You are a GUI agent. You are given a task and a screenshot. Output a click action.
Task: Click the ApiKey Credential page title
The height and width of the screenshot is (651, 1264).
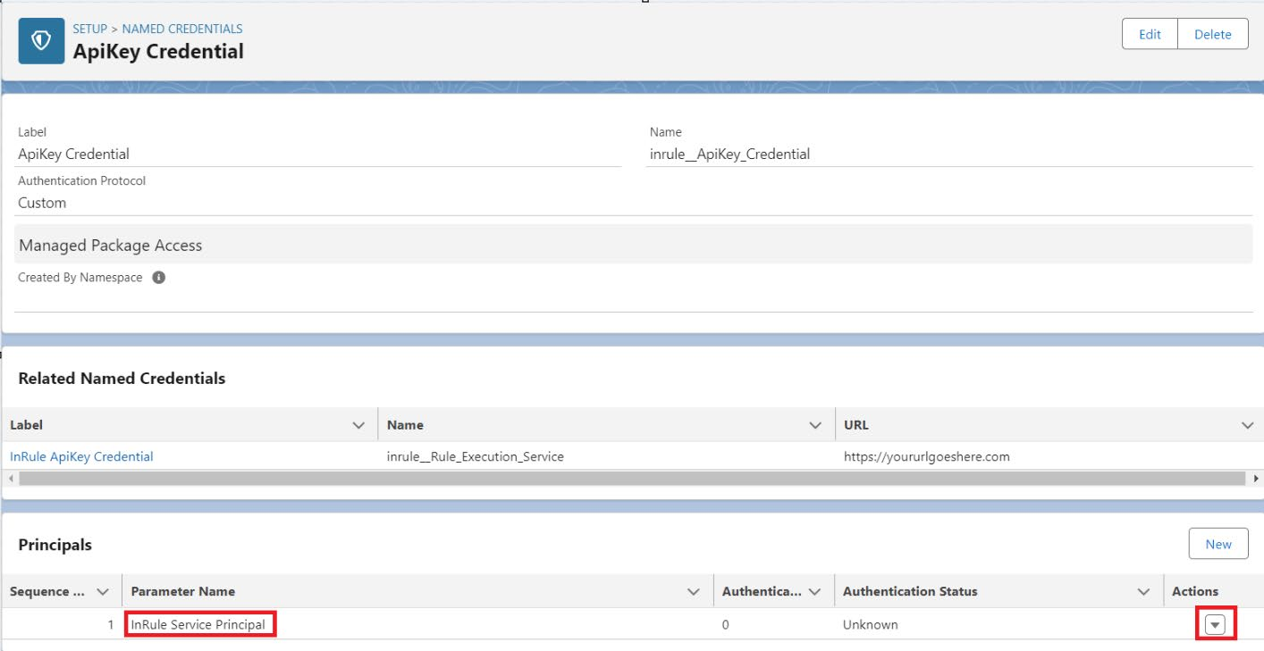pos(158,52)
